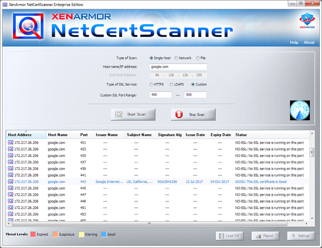
Task: Click row icon for port 441
Action: 11,175
